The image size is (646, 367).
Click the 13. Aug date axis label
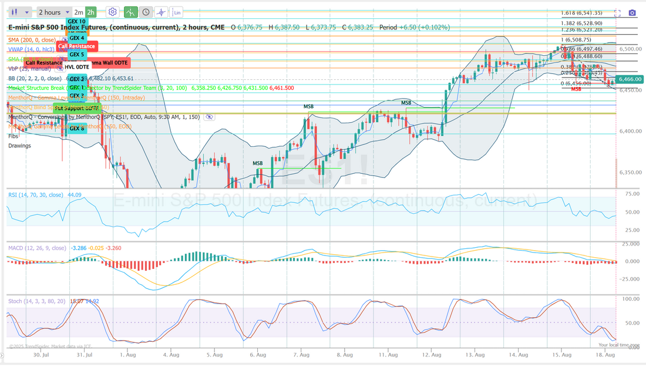[x=475, y=355]
